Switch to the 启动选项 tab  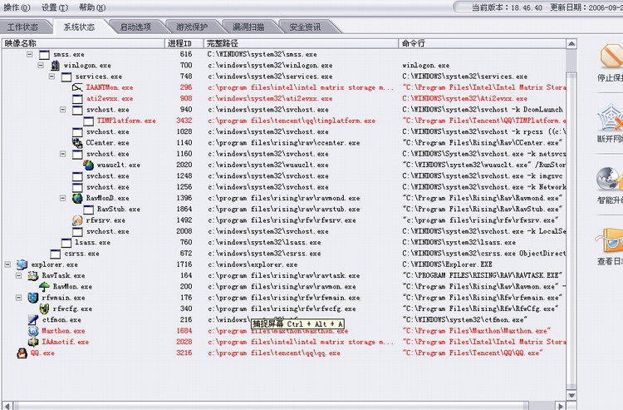pyautogui.click(x=135, y=27)
